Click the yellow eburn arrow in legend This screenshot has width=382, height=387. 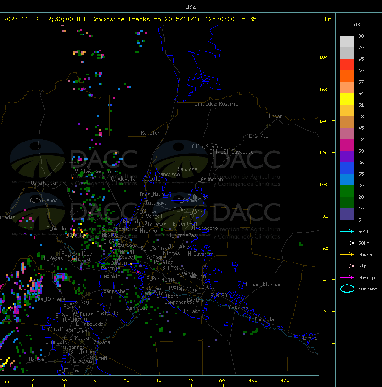pos(347,255)
